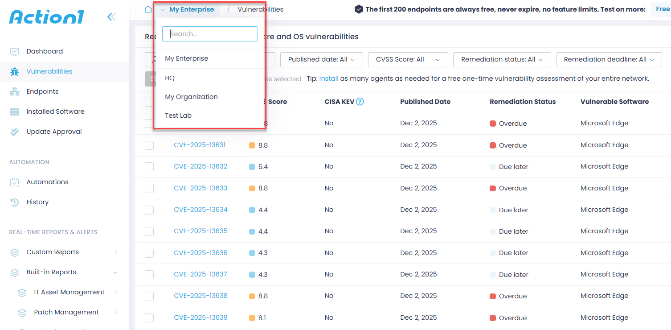Check the select-all checkbox in table header

149,101
